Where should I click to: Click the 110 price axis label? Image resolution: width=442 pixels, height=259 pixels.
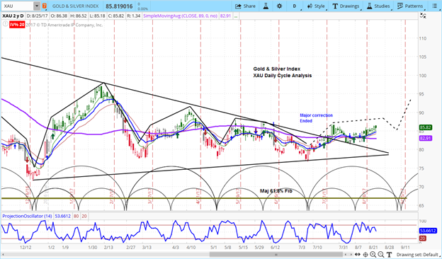tap(423, 38)
